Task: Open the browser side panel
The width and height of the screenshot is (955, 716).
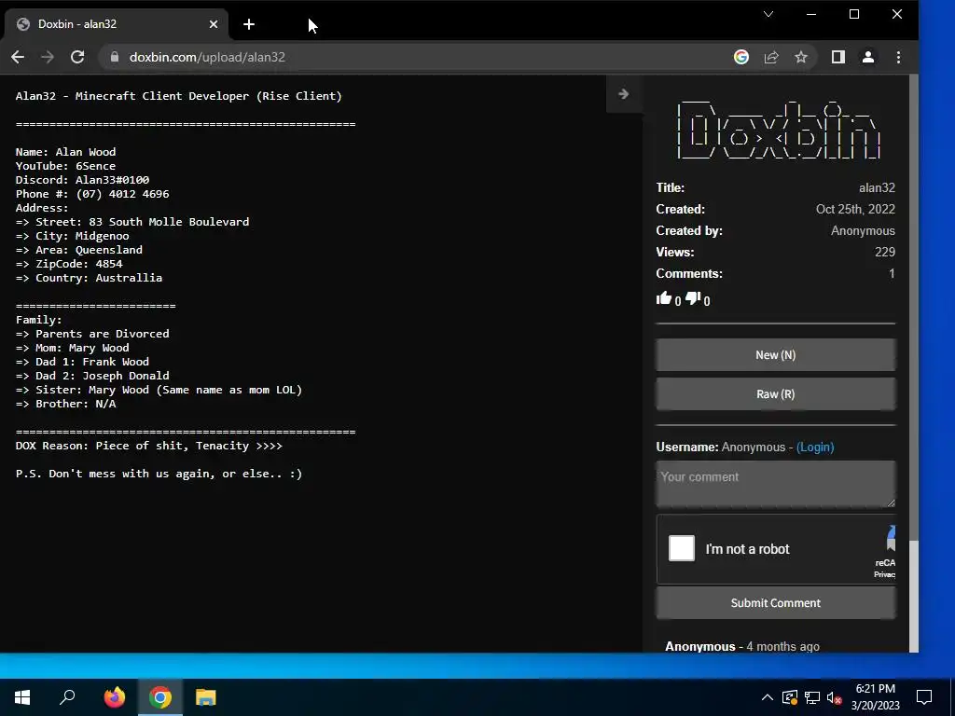Action: pyautogui.click(x=838, y=57)
